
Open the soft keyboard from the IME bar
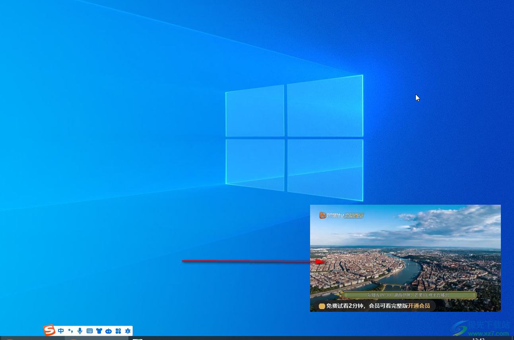pos(89,331)
